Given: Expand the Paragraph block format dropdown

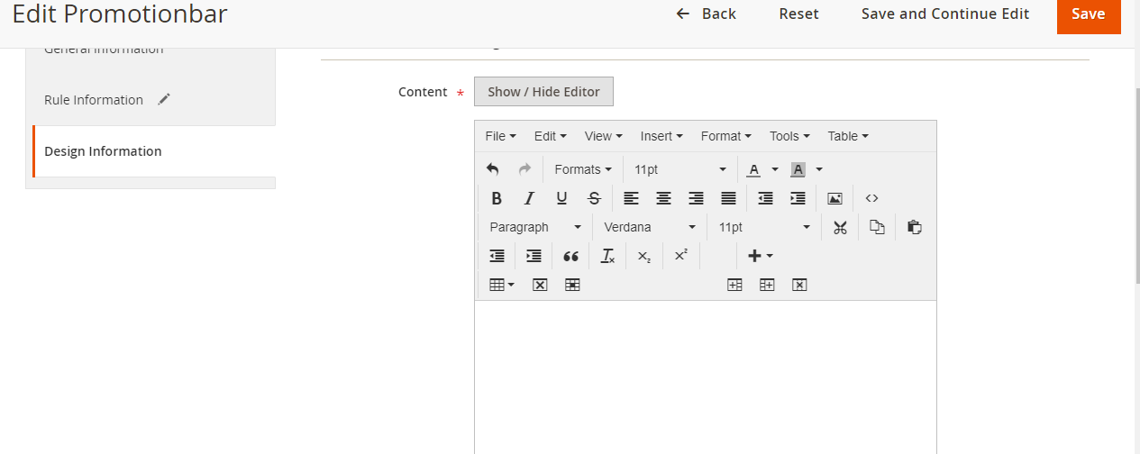Looking at the screenshot, I should coord(535,227).
